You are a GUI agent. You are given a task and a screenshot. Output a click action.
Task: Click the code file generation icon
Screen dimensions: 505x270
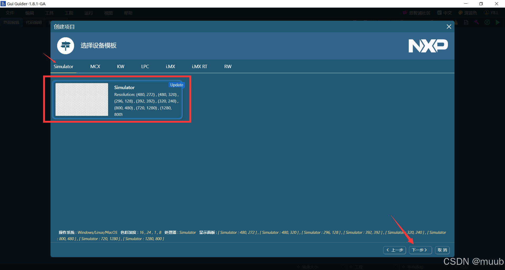point(466,23)
